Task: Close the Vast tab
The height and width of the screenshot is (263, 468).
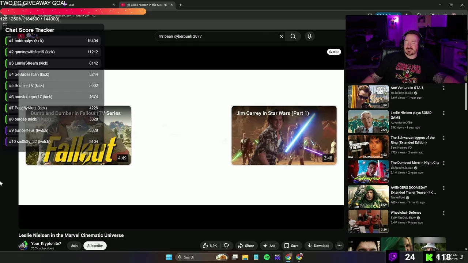Action: click(x=113, y=5)
